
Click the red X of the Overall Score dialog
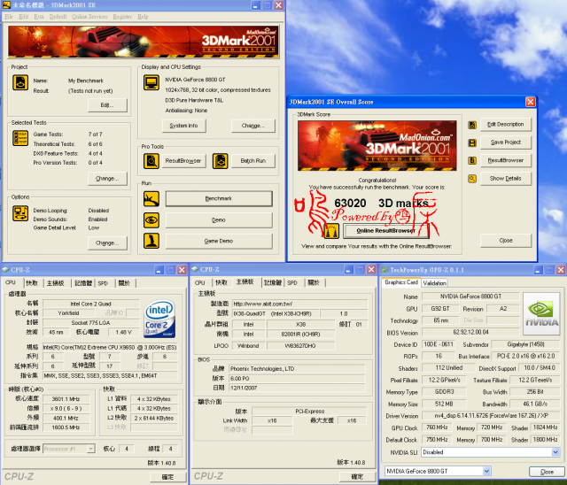point(530,102)
